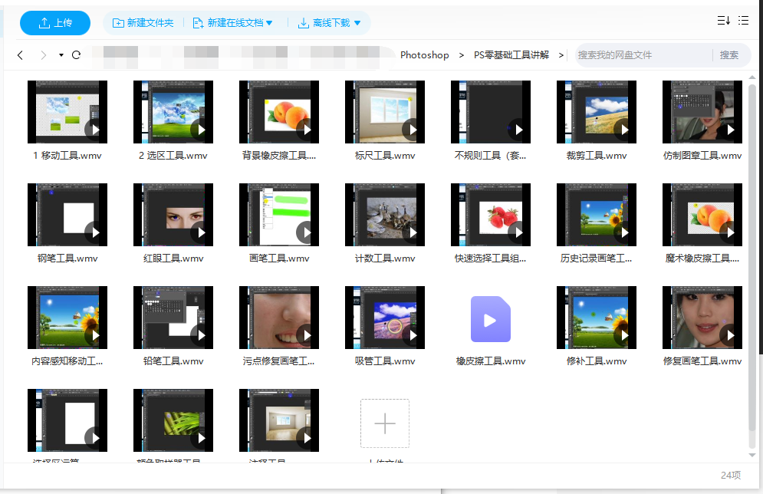763x494 pixels.
Task: Click the file name 历史记录画笔工...
Action: point(597,259)
